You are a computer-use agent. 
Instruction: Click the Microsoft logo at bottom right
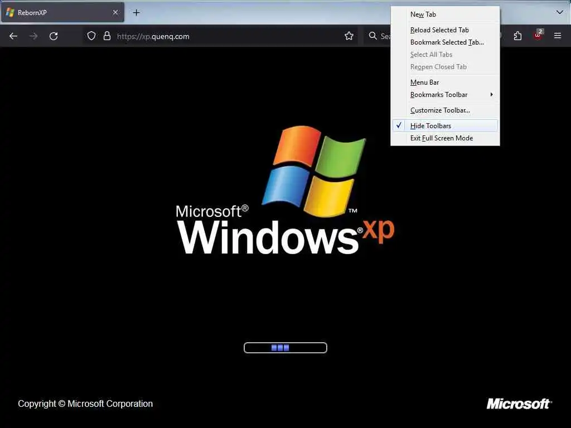click(519, 403)
